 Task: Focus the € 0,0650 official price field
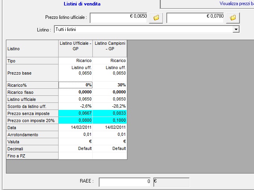pos(118,18)
